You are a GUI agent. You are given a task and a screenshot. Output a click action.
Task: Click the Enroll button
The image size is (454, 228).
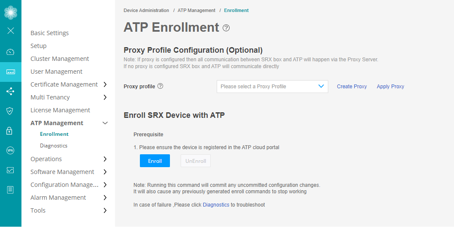click(155, 161)
